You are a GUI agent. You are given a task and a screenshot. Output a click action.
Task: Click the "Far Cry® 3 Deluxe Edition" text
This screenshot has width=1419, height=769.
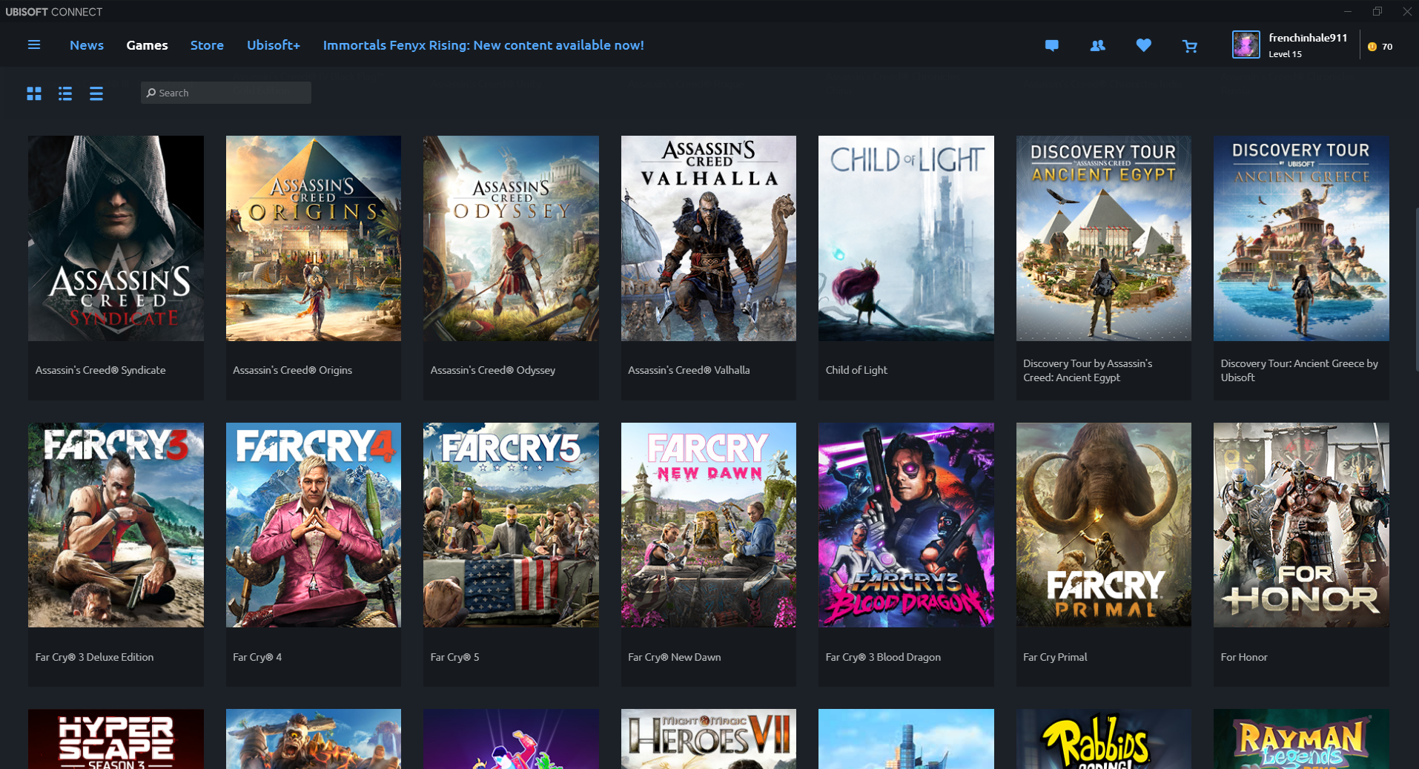point(94,657)
